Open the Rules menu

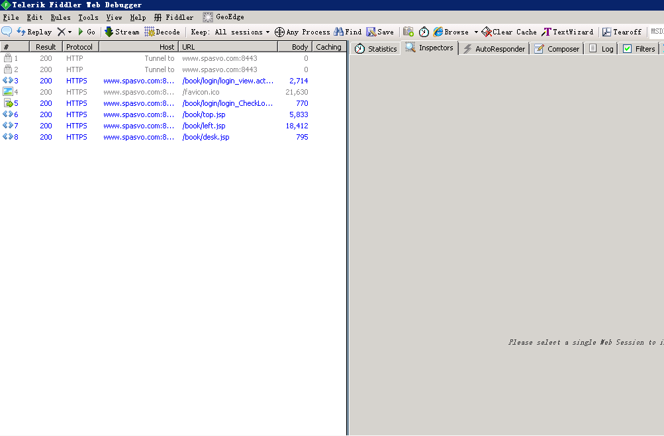[60, 17]
